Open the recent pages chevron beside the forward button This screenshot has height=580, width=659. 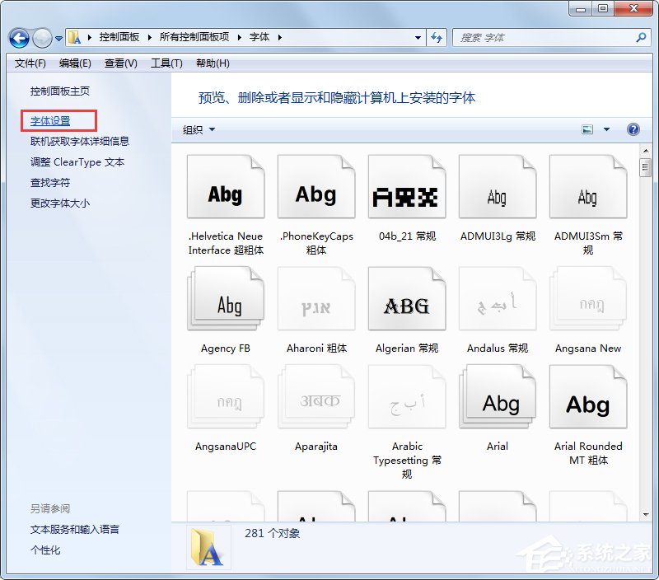(58, 38)
